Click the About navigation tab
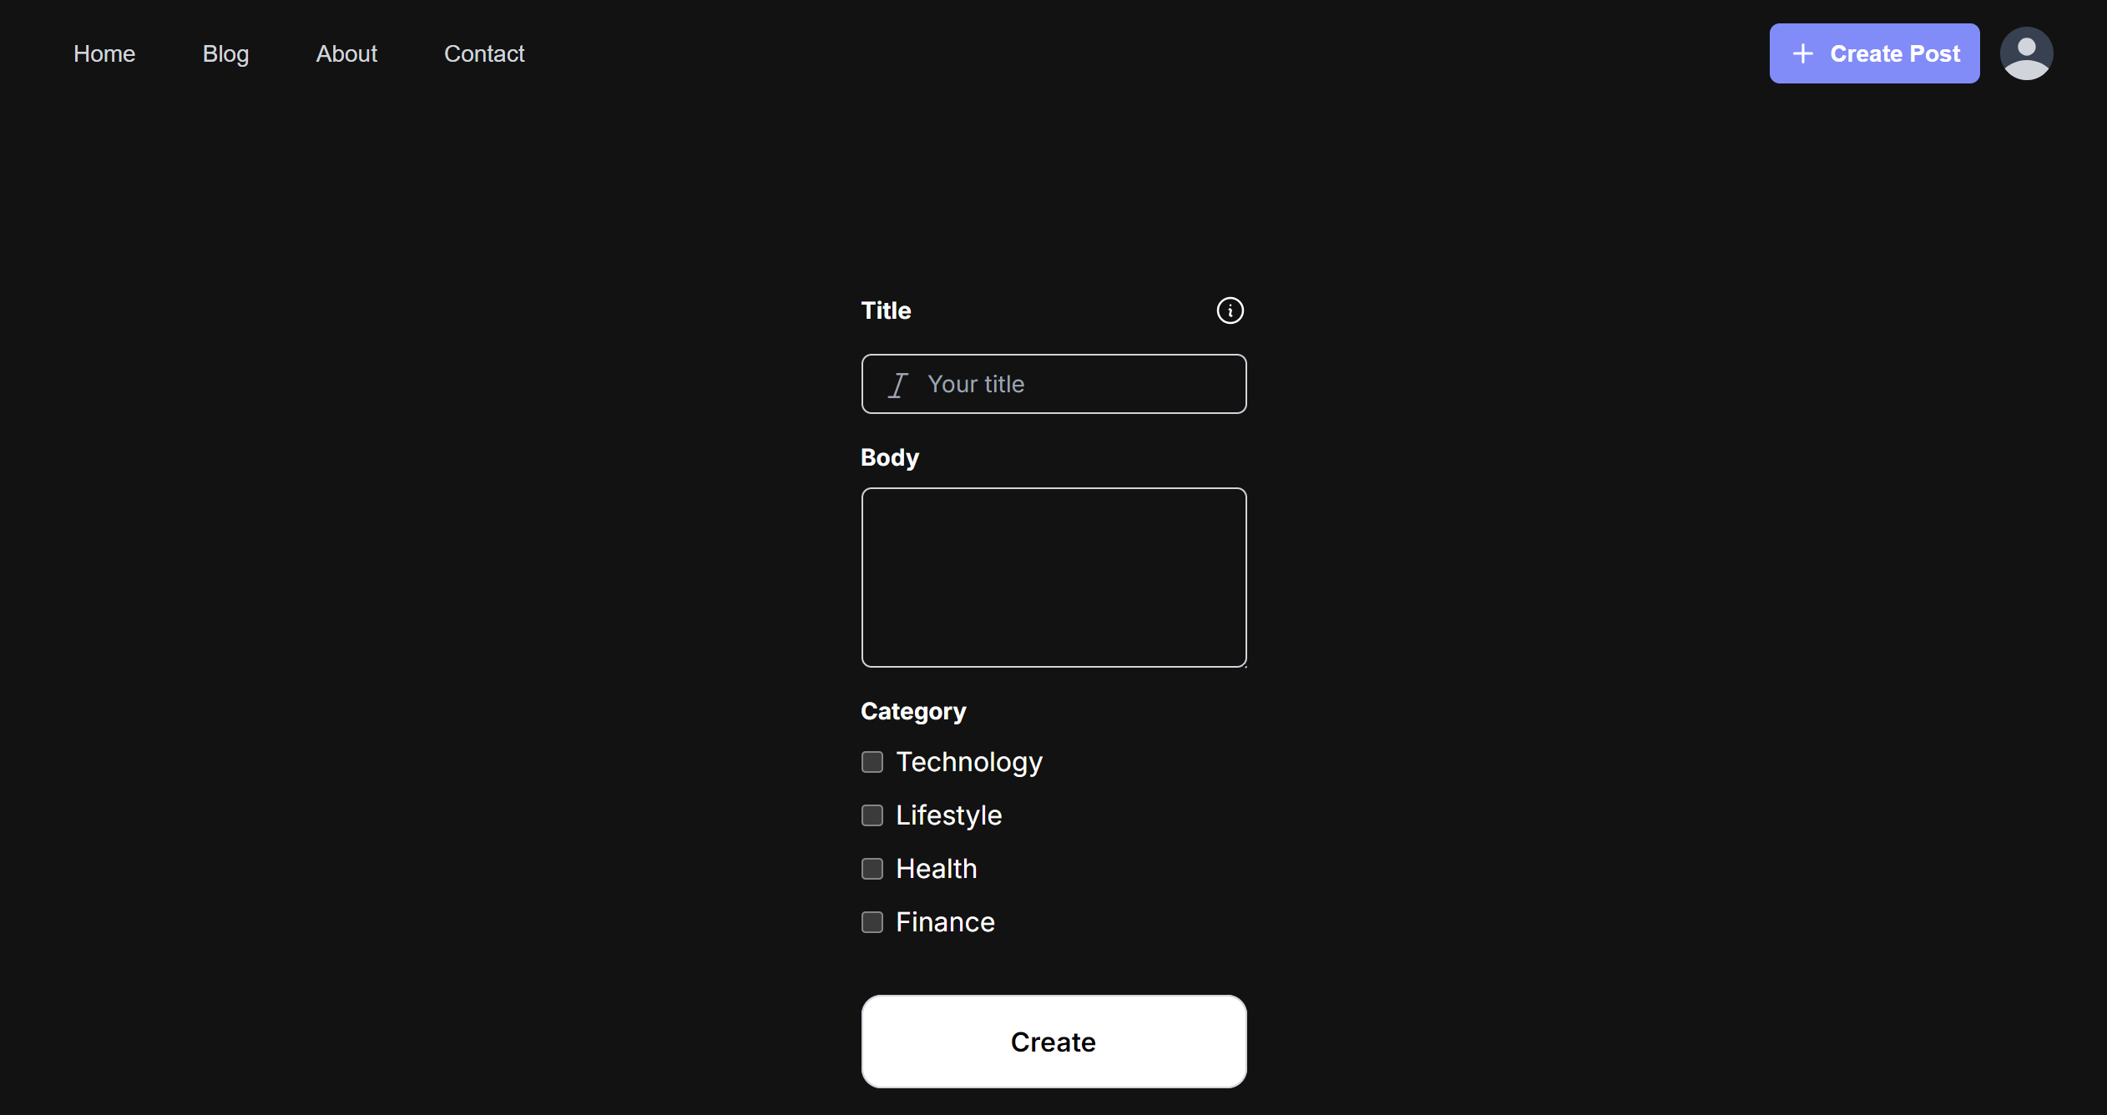Image resolution: width=2107 pixels, height=1115 pixels. point(346,53)
